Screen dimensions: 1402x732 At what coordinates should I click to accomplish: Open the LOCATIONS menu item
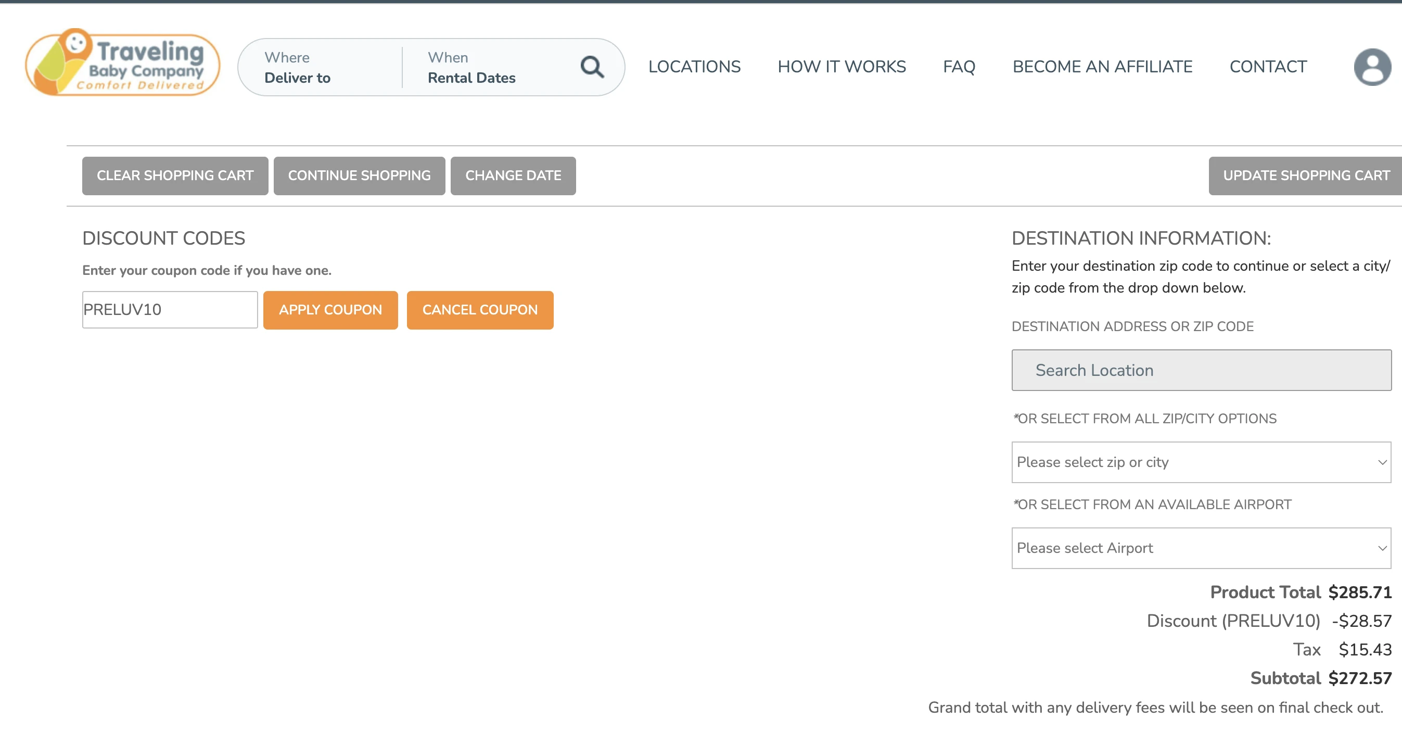(x=694, y=67)
